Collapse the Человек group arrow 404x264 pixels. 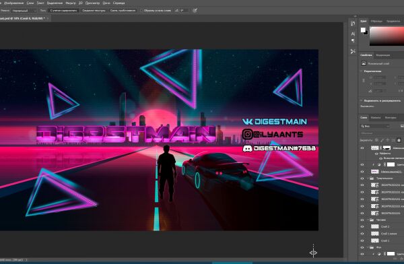(368, 220)
